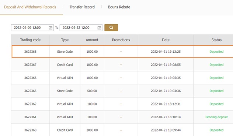Click the Pending deposit status
This screenshot has height=136, width=233.
click(x=216, y=117)
